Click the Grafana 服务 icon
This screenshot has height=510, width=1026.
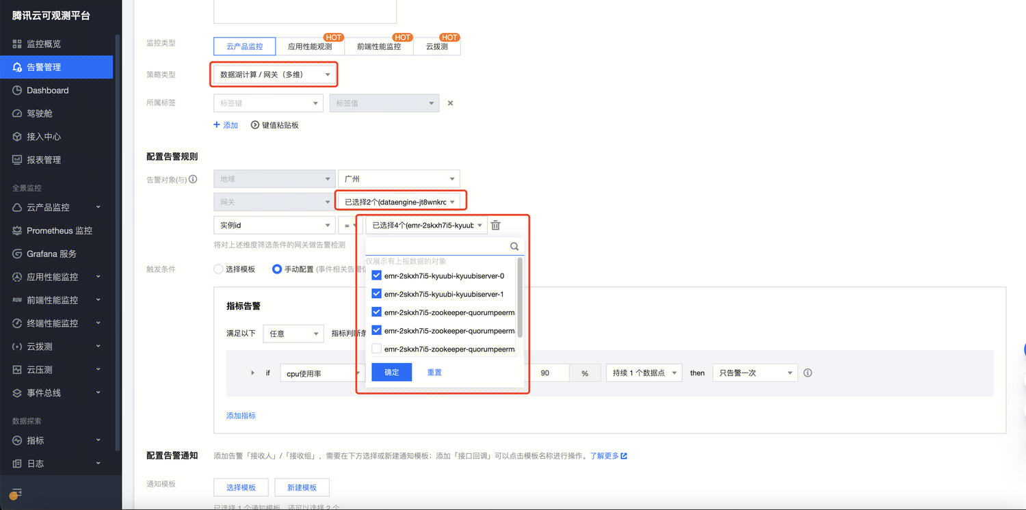coord(17,254)
